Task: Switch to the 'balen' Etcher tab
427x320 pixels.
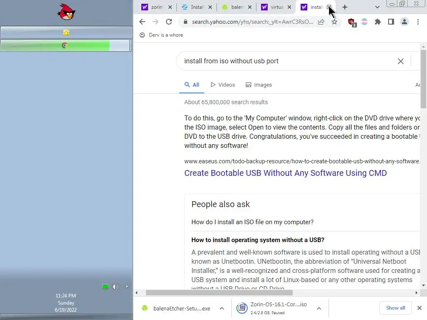Action: (233, 7)
